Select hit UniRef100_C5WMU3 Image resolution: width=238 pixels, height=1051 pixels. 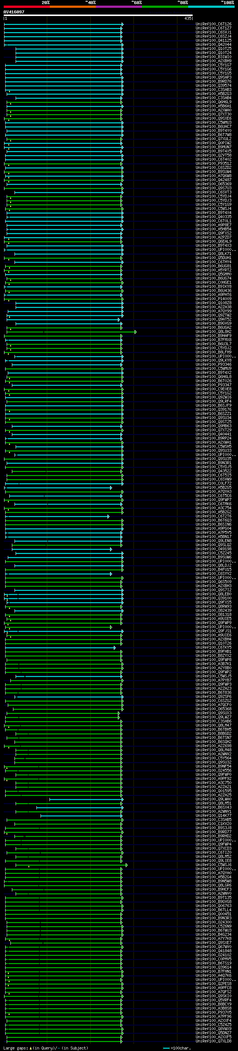(x=213, y=122)
